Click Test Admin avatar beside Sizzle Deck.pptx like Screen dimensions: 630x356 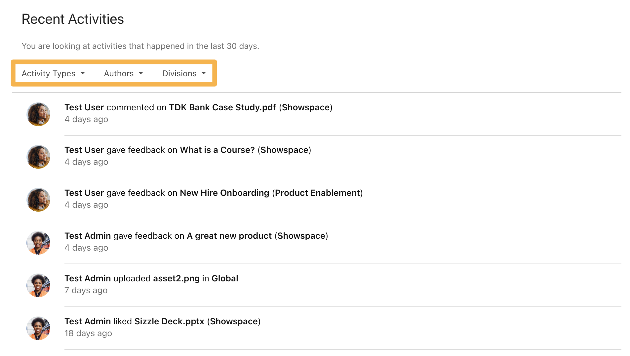tap(38, 328)
